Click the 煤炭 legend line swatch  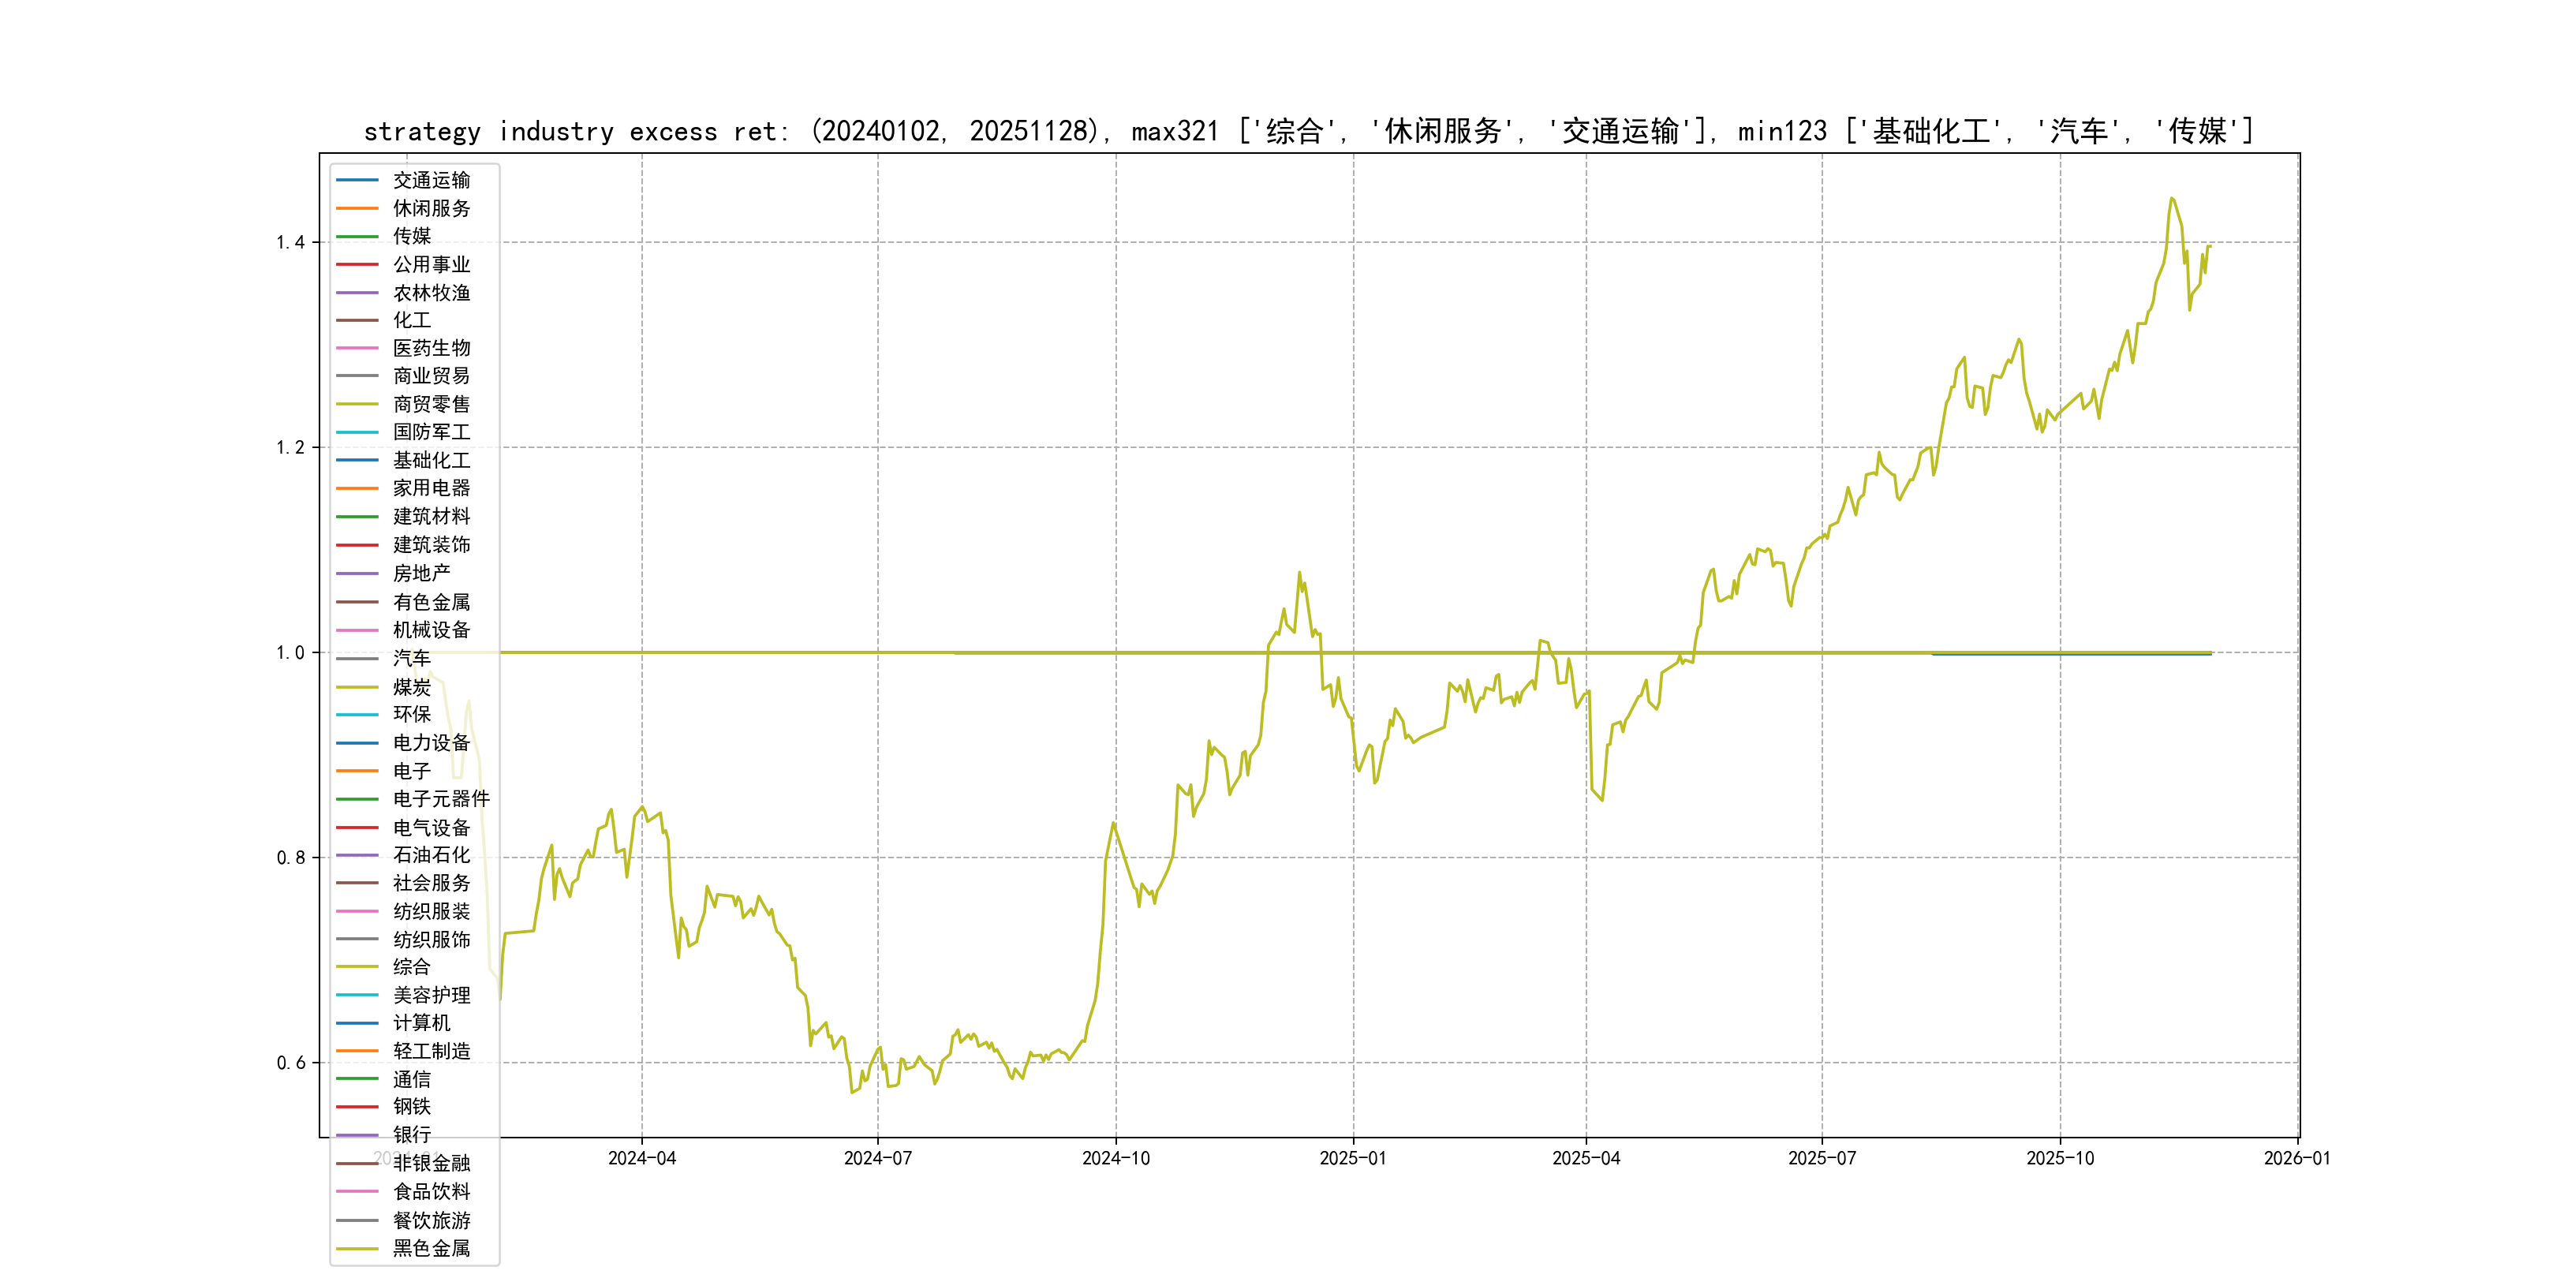click(x=357, y=686)
